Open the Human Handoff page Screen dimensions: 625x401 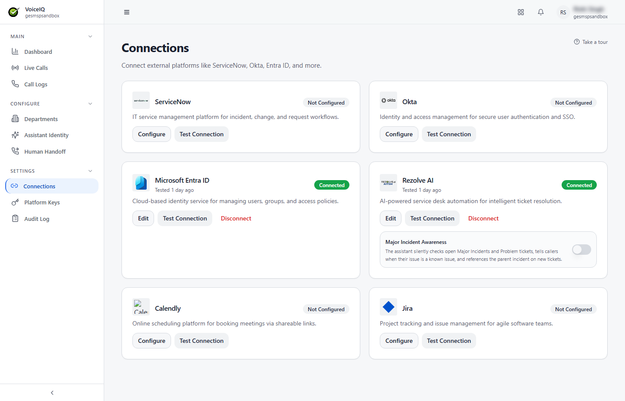(x=52, y=151)
